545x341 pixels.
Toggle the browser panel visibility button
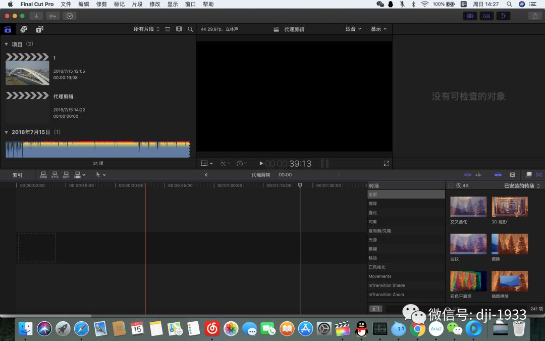470,16
